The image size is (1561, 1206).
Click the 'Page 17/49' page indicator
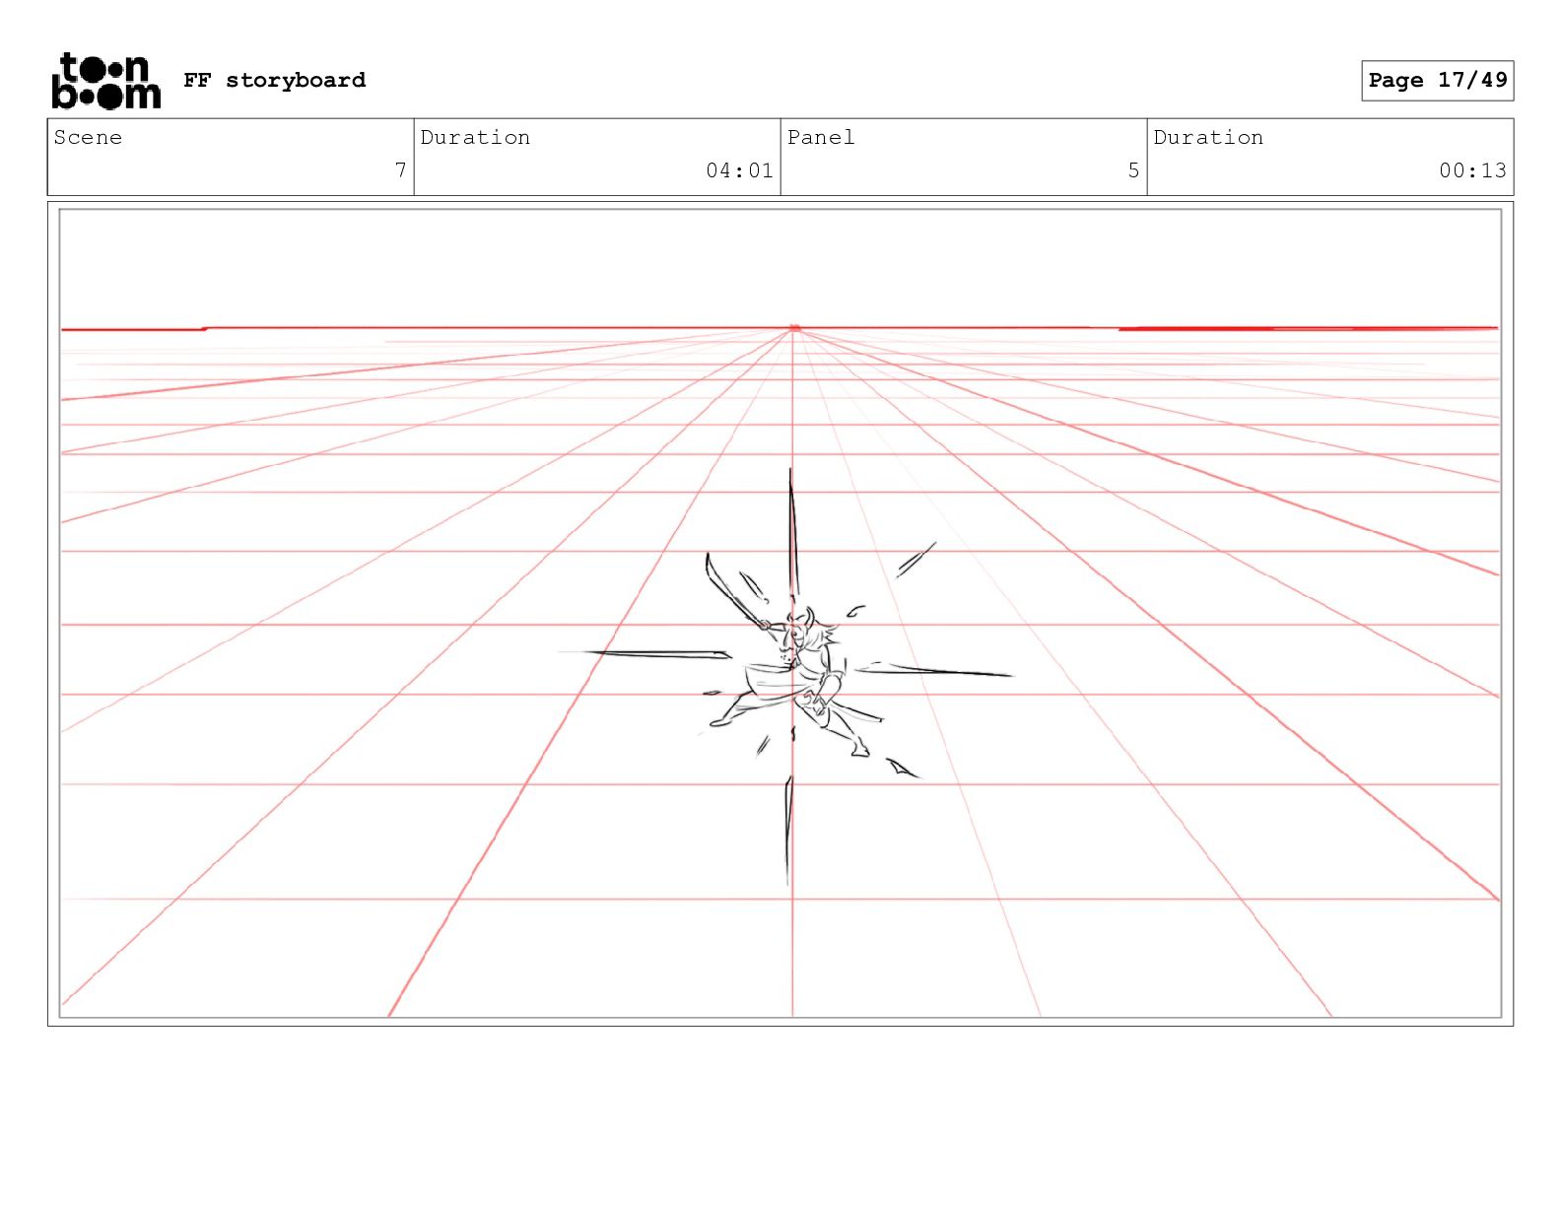pos(1437,80)
